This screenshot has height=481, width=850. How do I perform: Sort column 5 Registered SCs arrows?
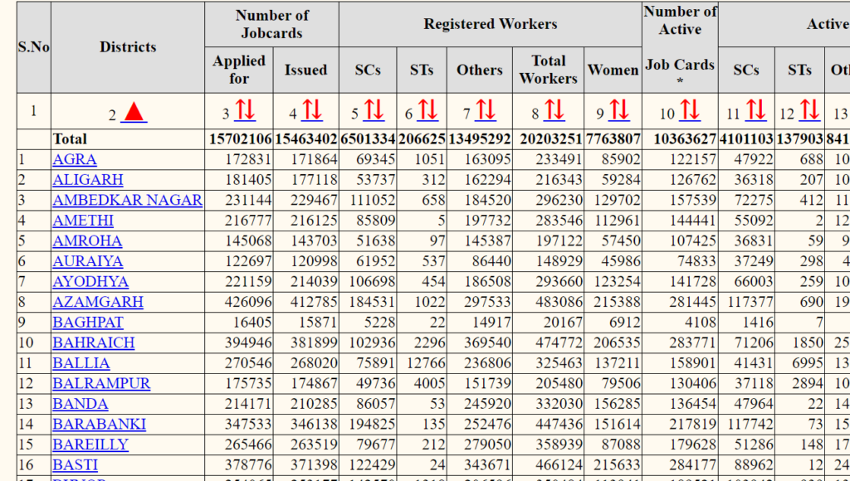pyautogui.click(x=374, y=110)
